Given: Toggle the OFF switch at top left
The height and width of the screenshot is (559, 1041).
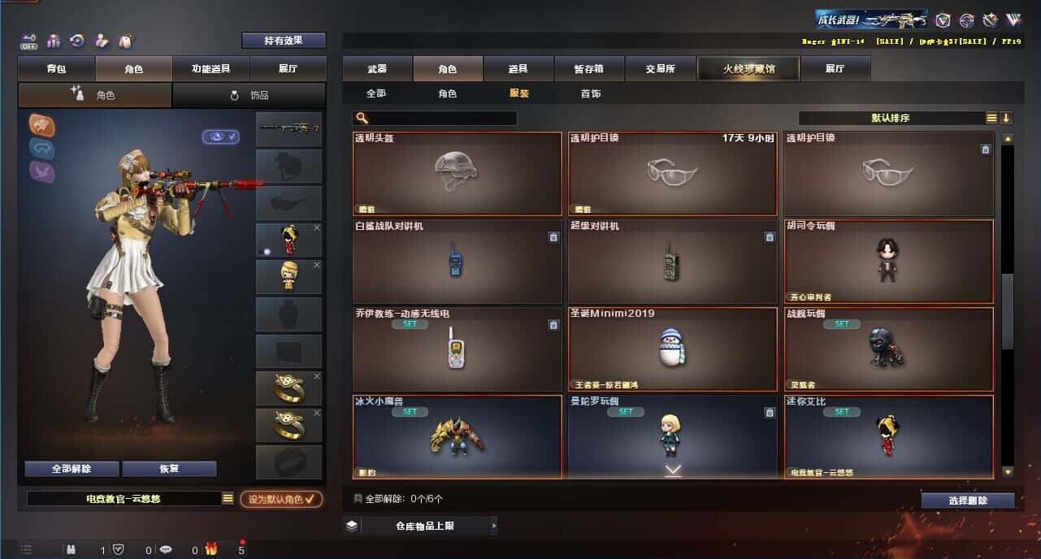Looking at the screenshot, I should (x=28, y=40).
